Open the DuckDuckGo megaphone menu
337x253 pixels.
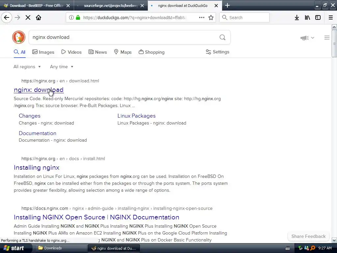pyautogui.click(x=307, y=38)
